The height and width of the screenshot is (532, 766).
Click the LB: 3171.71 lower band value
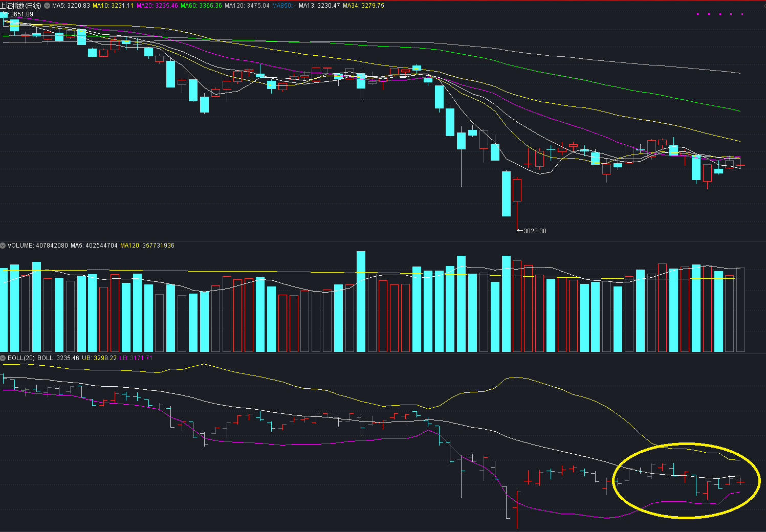point(136,358)
